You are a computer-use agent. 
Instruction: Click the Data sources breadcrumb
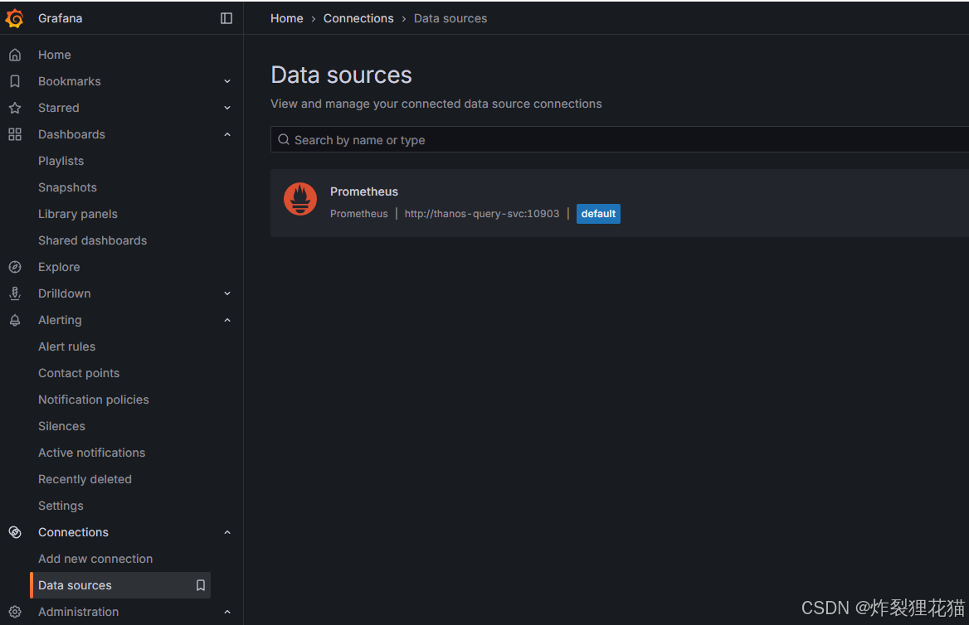coord(450,18)
